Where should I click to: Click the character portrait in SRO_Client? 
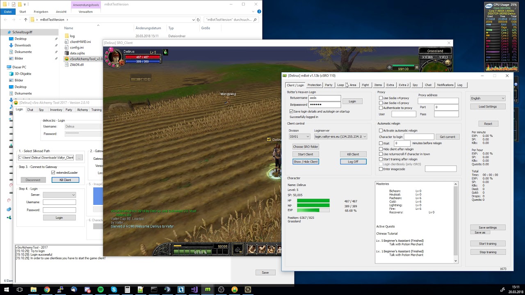coord(114,57)
